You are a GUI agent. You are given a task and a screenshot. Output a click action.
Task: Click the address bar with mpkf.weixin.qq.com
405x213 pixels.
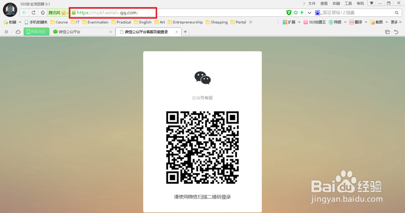[x=113, y=13]
